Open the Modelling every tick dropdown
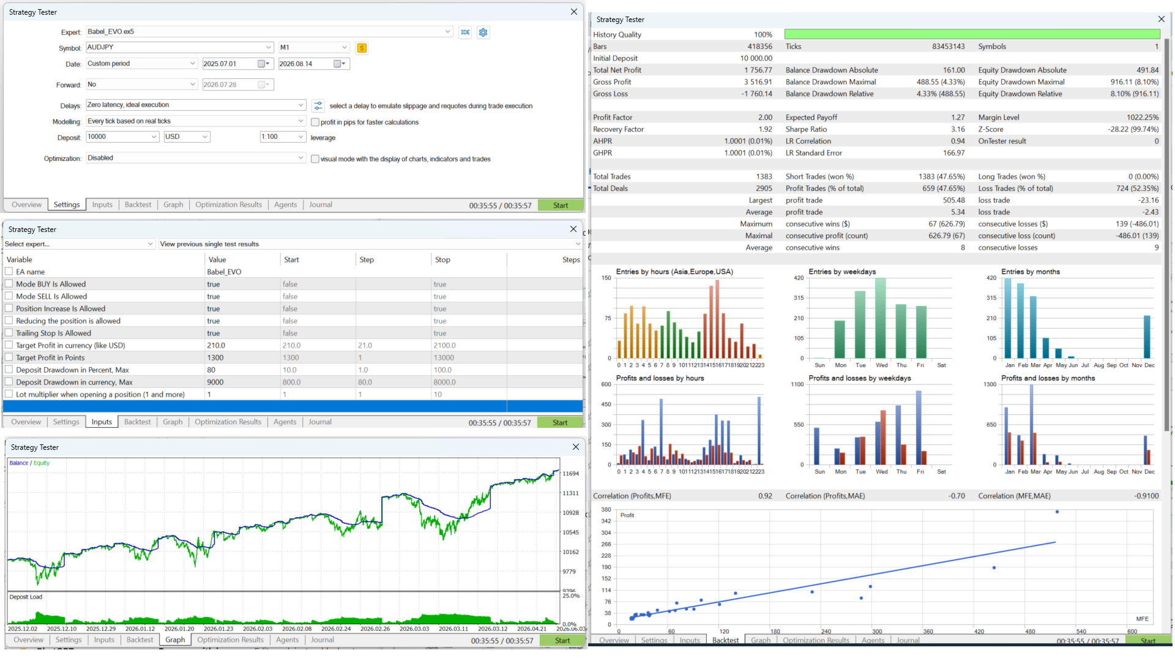The width and height of the screenshot is (1175, 661). [300, 121]
